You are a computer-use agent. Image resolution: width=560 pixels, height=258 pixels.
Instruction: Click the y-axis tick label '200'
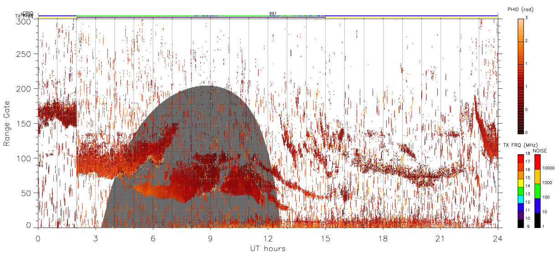[x=24, y=89]
